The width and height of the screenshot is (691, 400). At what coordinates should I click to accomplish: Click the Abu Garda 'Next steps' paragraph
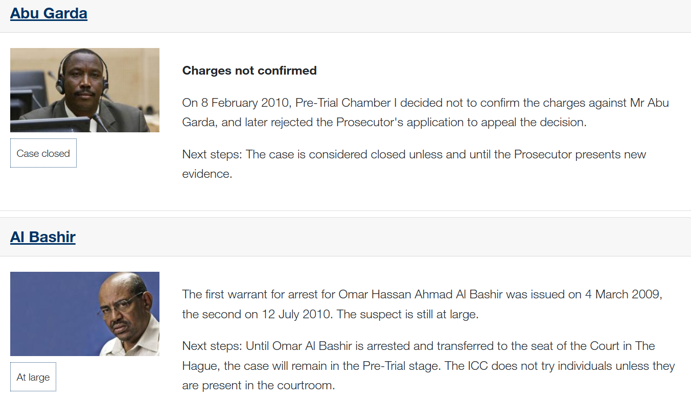tap(414, 155)
